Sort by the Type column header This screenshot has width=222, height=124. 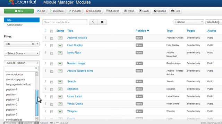point(170,31)
